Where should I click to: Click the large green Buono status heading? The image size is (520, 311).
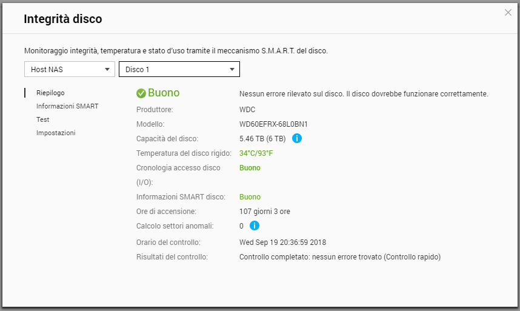coord(164,93)
